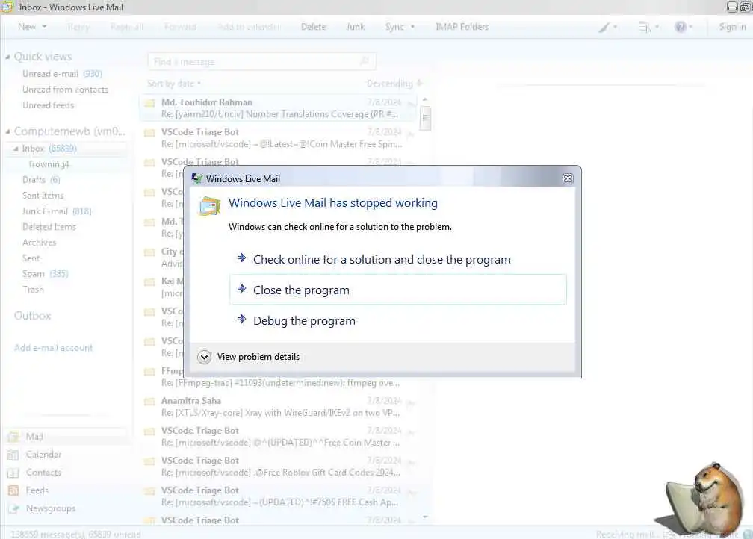Click search magnifier icon in Find box

click(365, 61)
